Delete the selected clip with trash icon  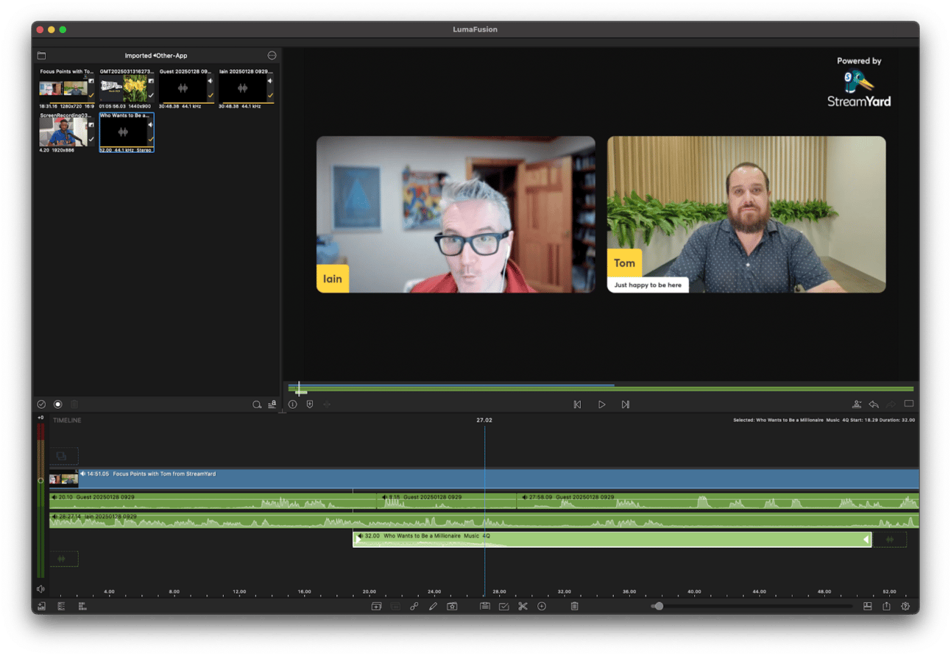tap(574, 607)
